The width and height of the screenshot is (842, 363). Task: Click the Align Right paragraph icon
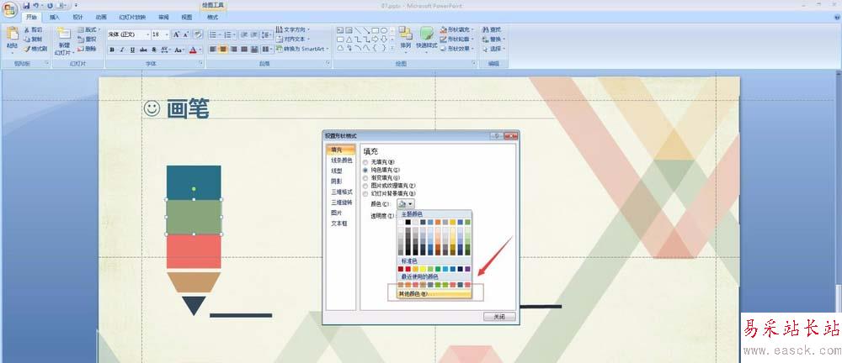pyautogui.click(x=234, y=50)
